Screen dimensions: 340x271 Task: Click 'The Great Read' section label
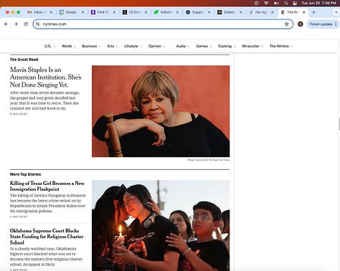[x=24, y=60]
